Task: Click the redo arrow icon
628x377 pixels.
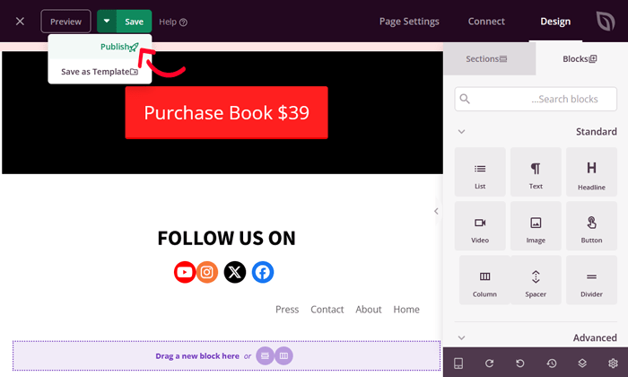Action: coord(489,363)
